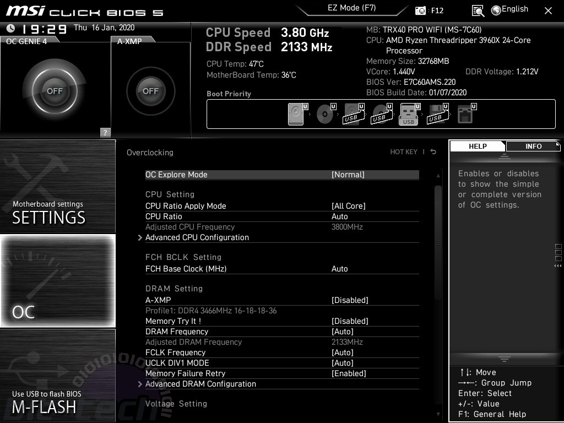Click the Profile1: DDR4 3466MHz 16-18-18-36 line

[x=211, y=311]
